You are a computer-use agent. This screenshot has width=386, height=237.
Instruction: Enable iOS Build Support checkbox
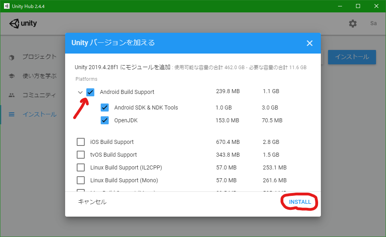[x=81, y=142]
